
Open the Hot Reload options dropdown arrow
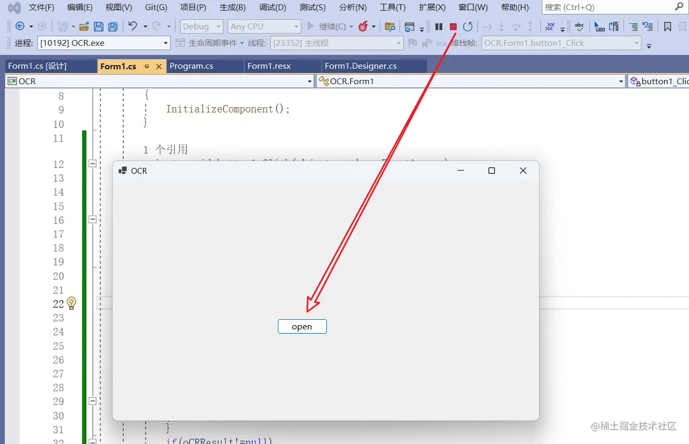click(x=373, y=26)
